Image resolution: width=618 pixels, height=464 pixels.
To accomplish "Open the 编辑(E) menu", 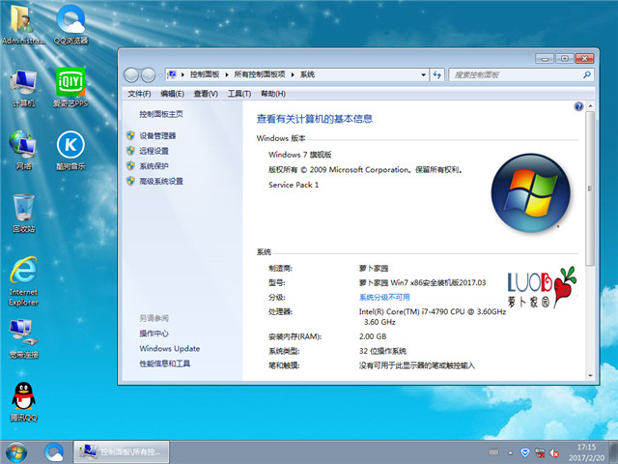I will (x=172, y=94).
